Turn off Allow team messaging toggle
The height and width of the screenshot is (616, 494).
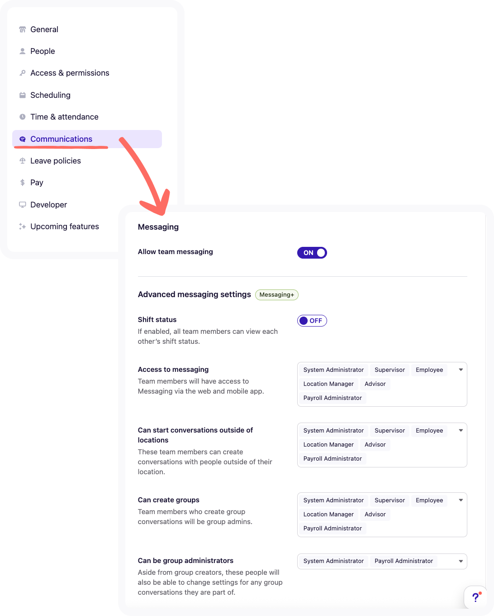click(x=312, y=253)
